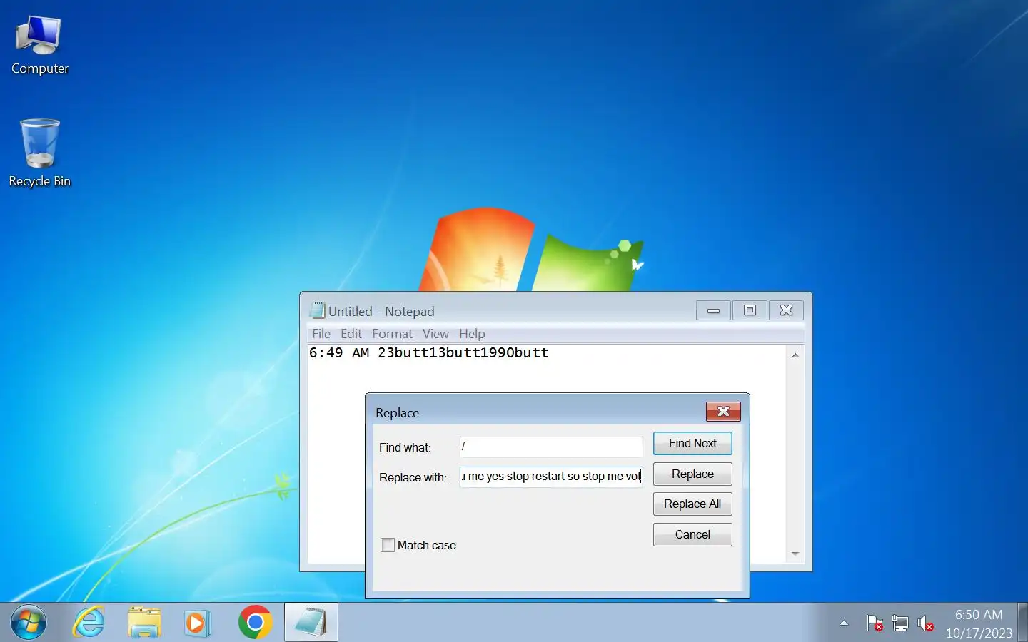The image size is (1028, 642).
Task: Launch Windows Media Player from taskbar
Action: pyautogui.click(x=197, y=623)
